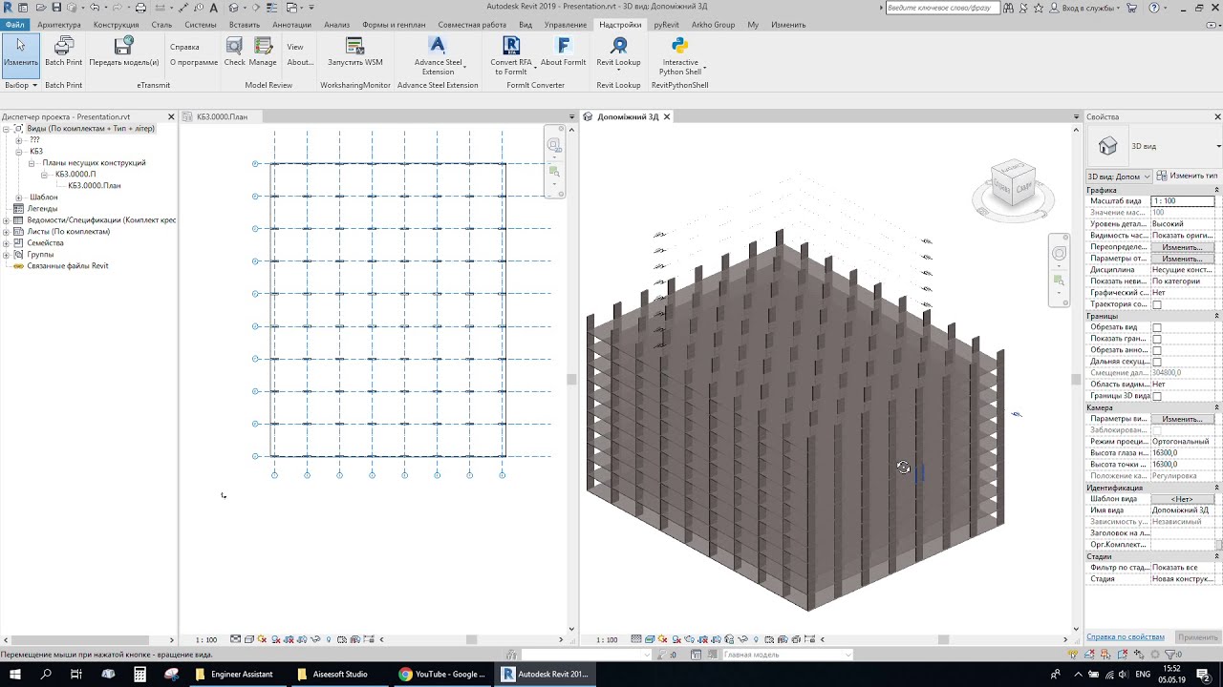The image size is (1223, 687).
Task: Toggle Траектория со... checkbox
Action: [1157, 304]
